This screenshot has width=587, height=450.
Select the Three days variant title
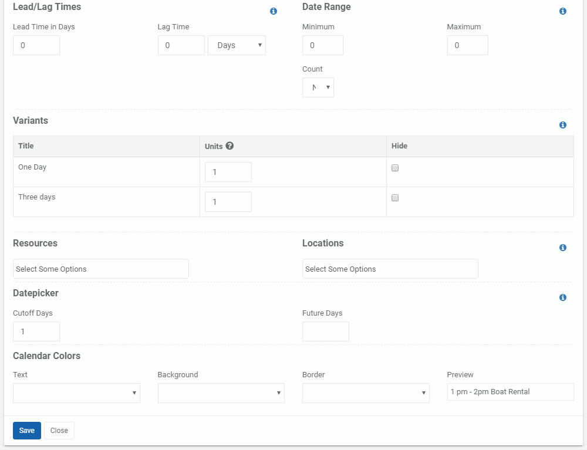pyautogui.click(x=36, y=197)
